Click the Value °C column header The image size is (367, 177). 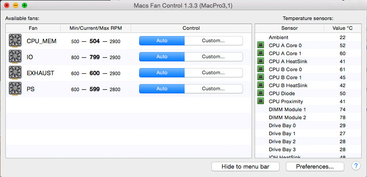click(x=342, y=28)
